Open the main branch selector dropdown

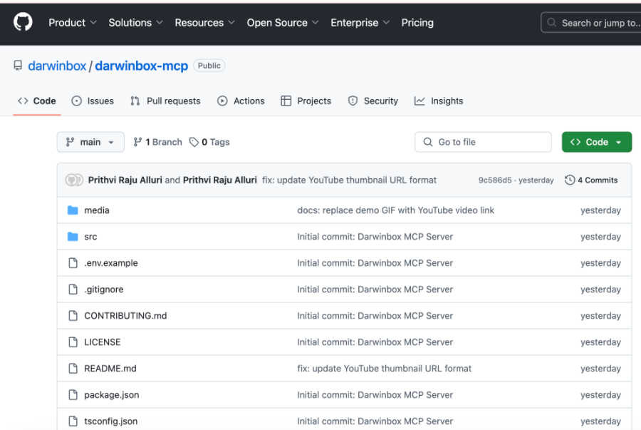(x=90, y=142)
